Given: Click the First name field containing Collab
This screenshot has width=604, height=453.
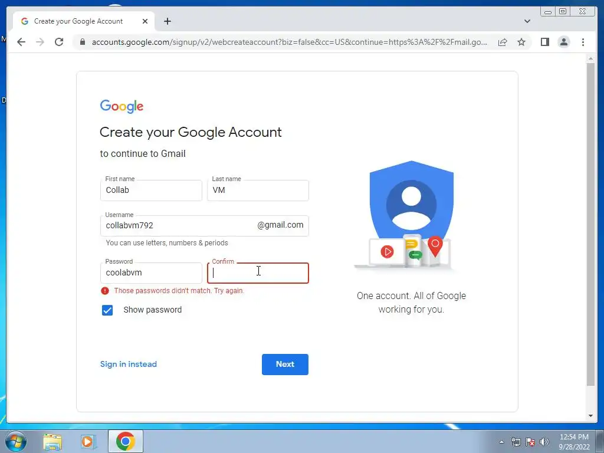Looking at the screenshot, I should point(151,191).
